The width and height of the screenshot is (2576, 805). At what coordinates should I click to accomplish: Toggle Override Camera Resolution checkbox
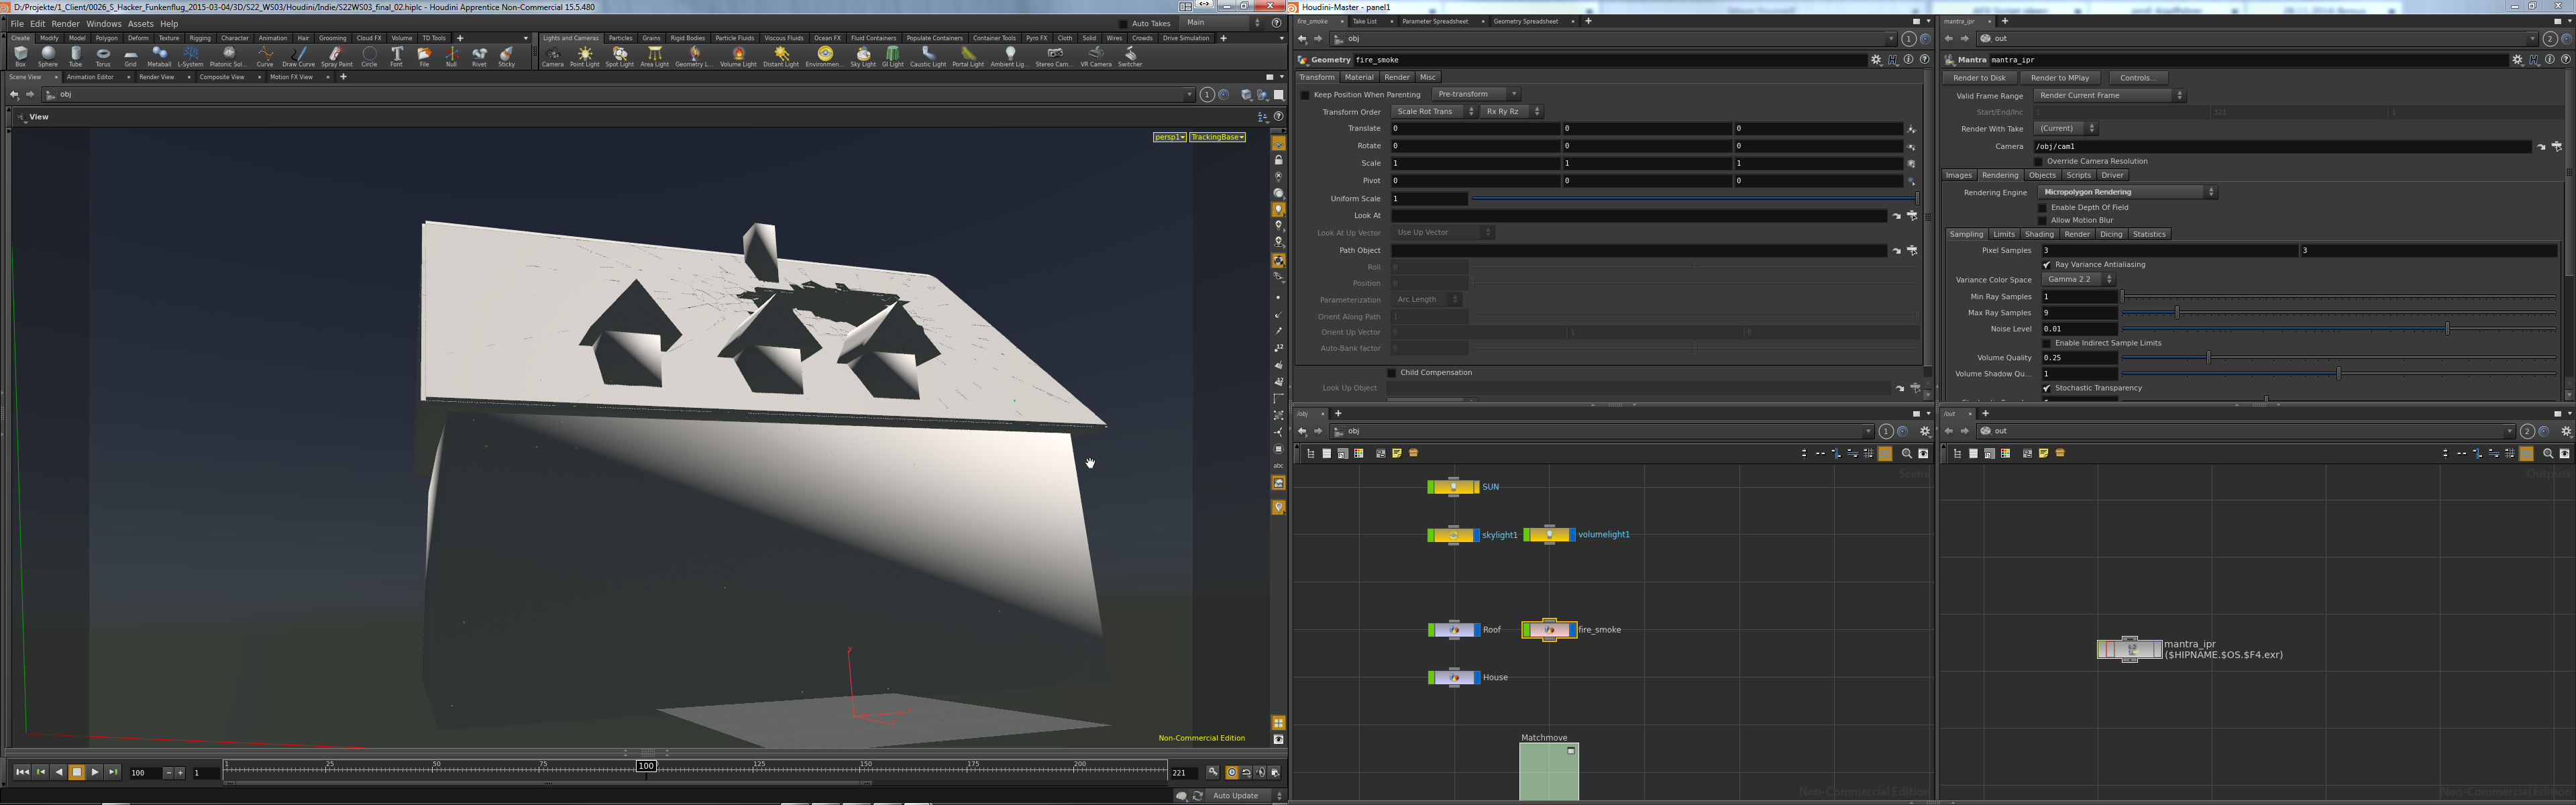tap(2038, 161)
